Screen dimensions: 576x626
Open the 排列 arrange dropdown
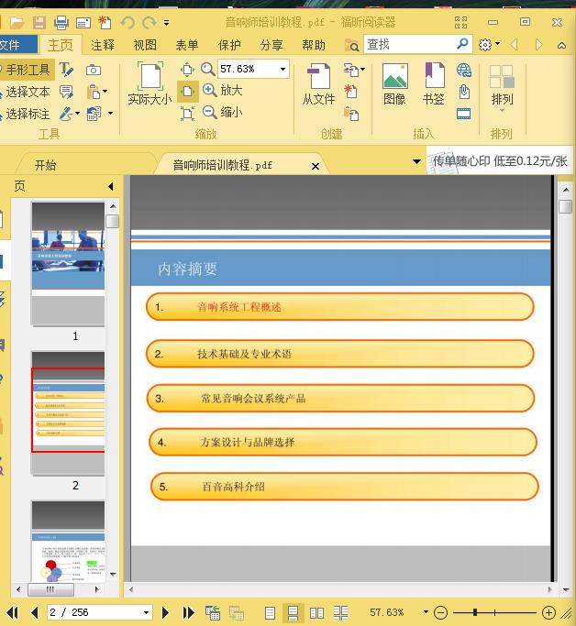tap(502, 89)
